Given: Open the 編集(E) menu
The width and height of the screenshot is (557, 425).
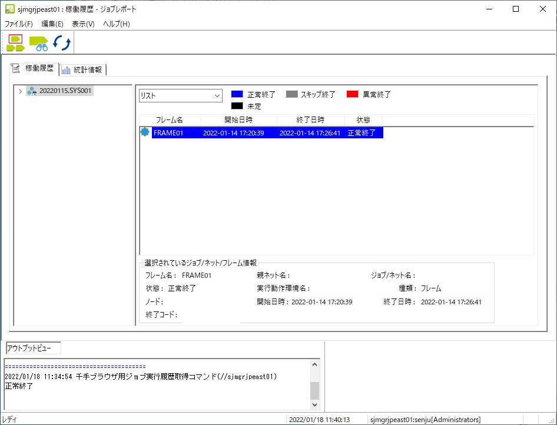Looking at the screenshot, I should 52,24.
